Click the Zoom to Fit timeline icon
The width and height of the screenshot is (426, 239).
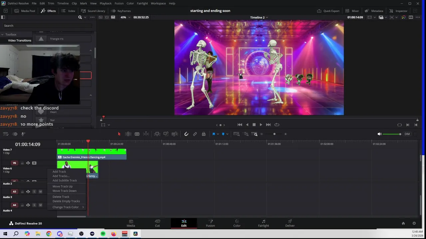coord(236,134)
